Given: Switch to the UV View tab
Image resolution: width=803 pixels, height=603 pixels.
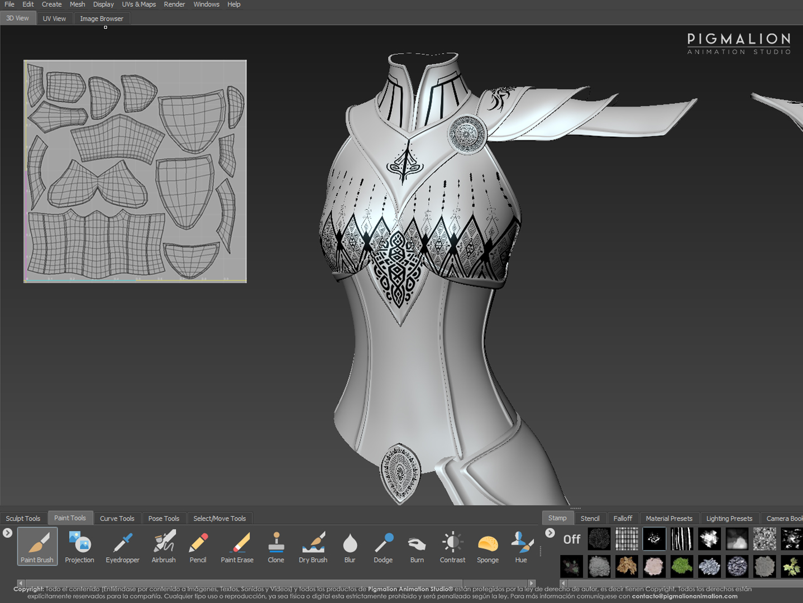Looking at the screenshot, I should click(x=54, y=18).
